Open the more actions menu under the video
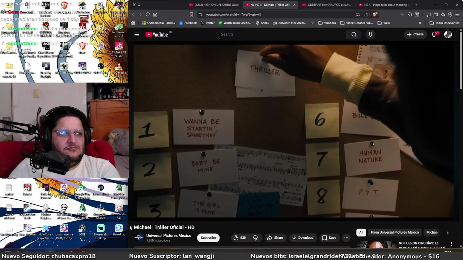463x260 pixels. [346, 238]
